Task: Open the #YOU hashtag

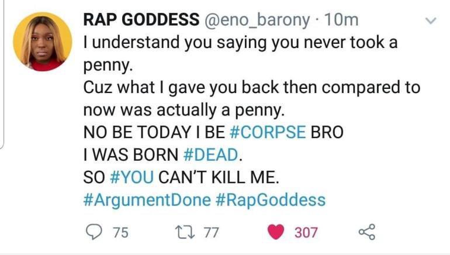Action: (131, 177)
